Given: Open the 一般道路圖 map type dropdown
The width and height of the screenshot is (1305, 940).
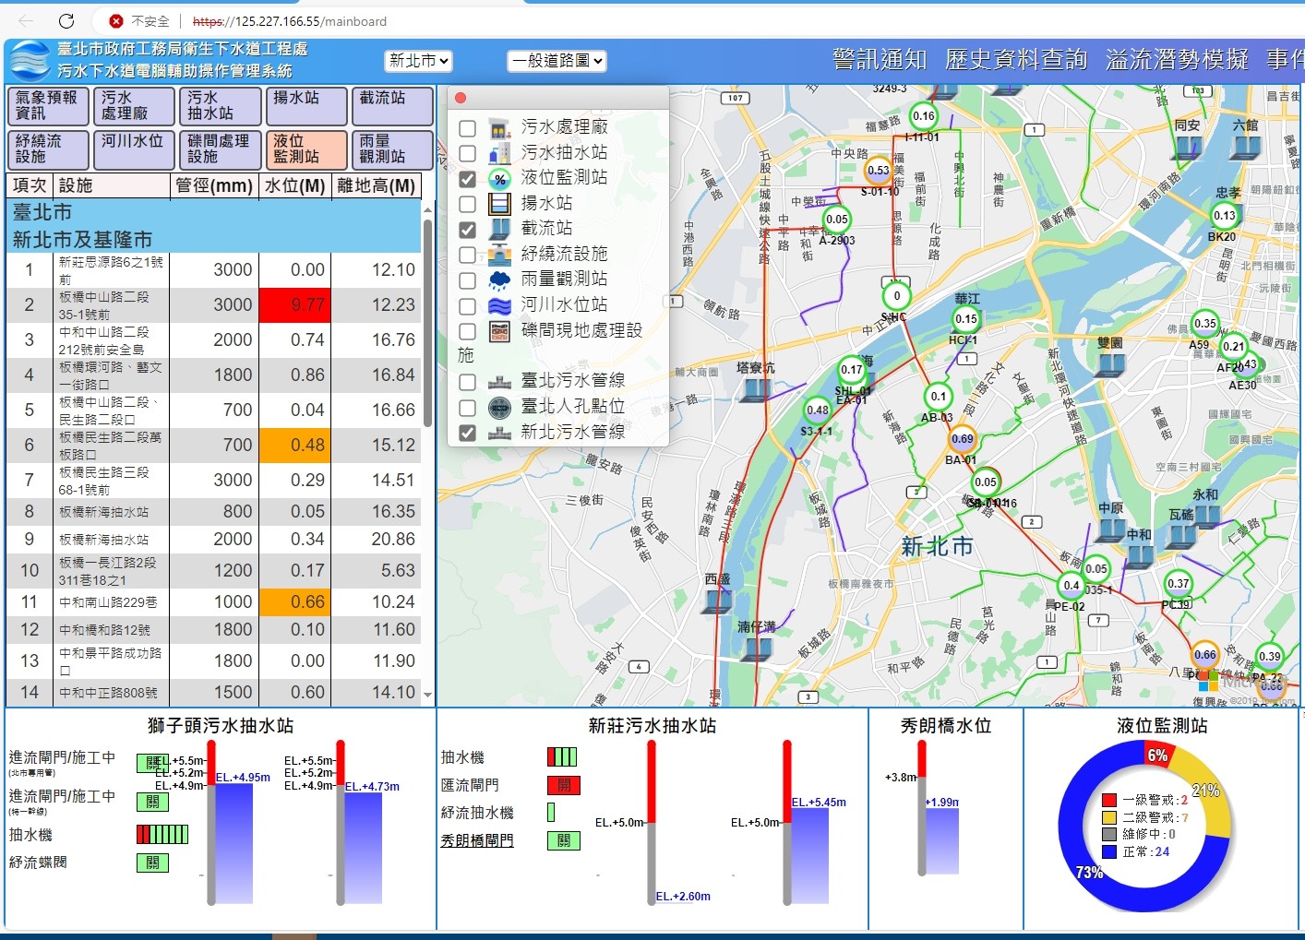Looking at the screenshot, I should point(557,61).
